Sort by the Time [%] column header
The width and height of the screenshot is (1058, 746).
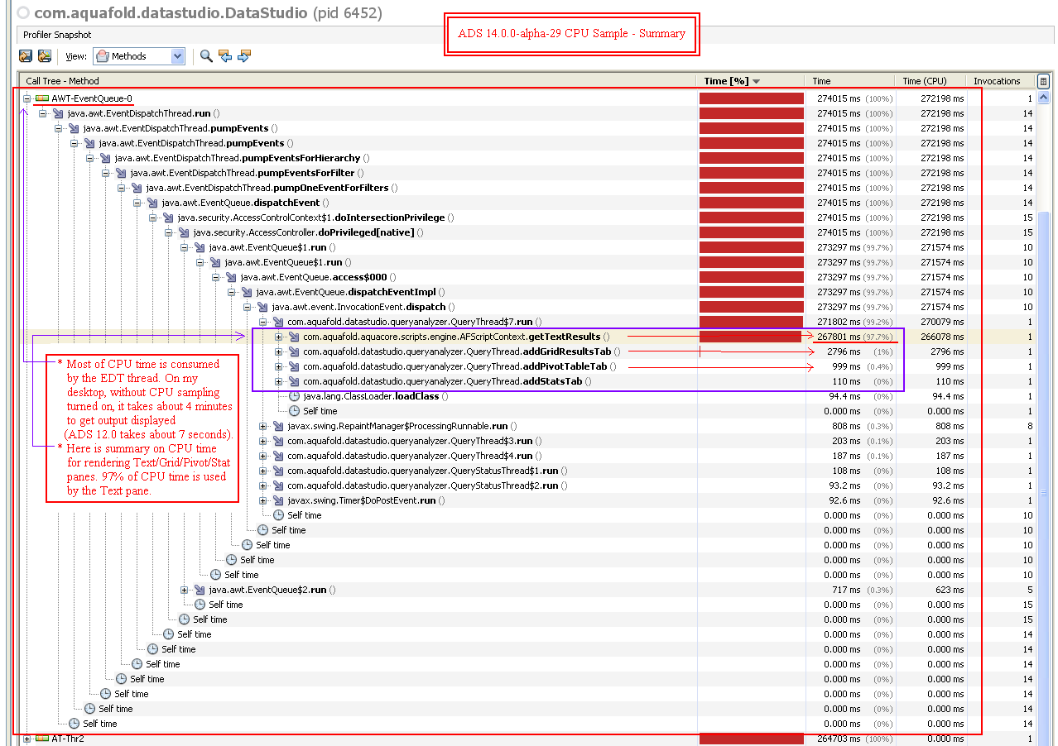750,81
